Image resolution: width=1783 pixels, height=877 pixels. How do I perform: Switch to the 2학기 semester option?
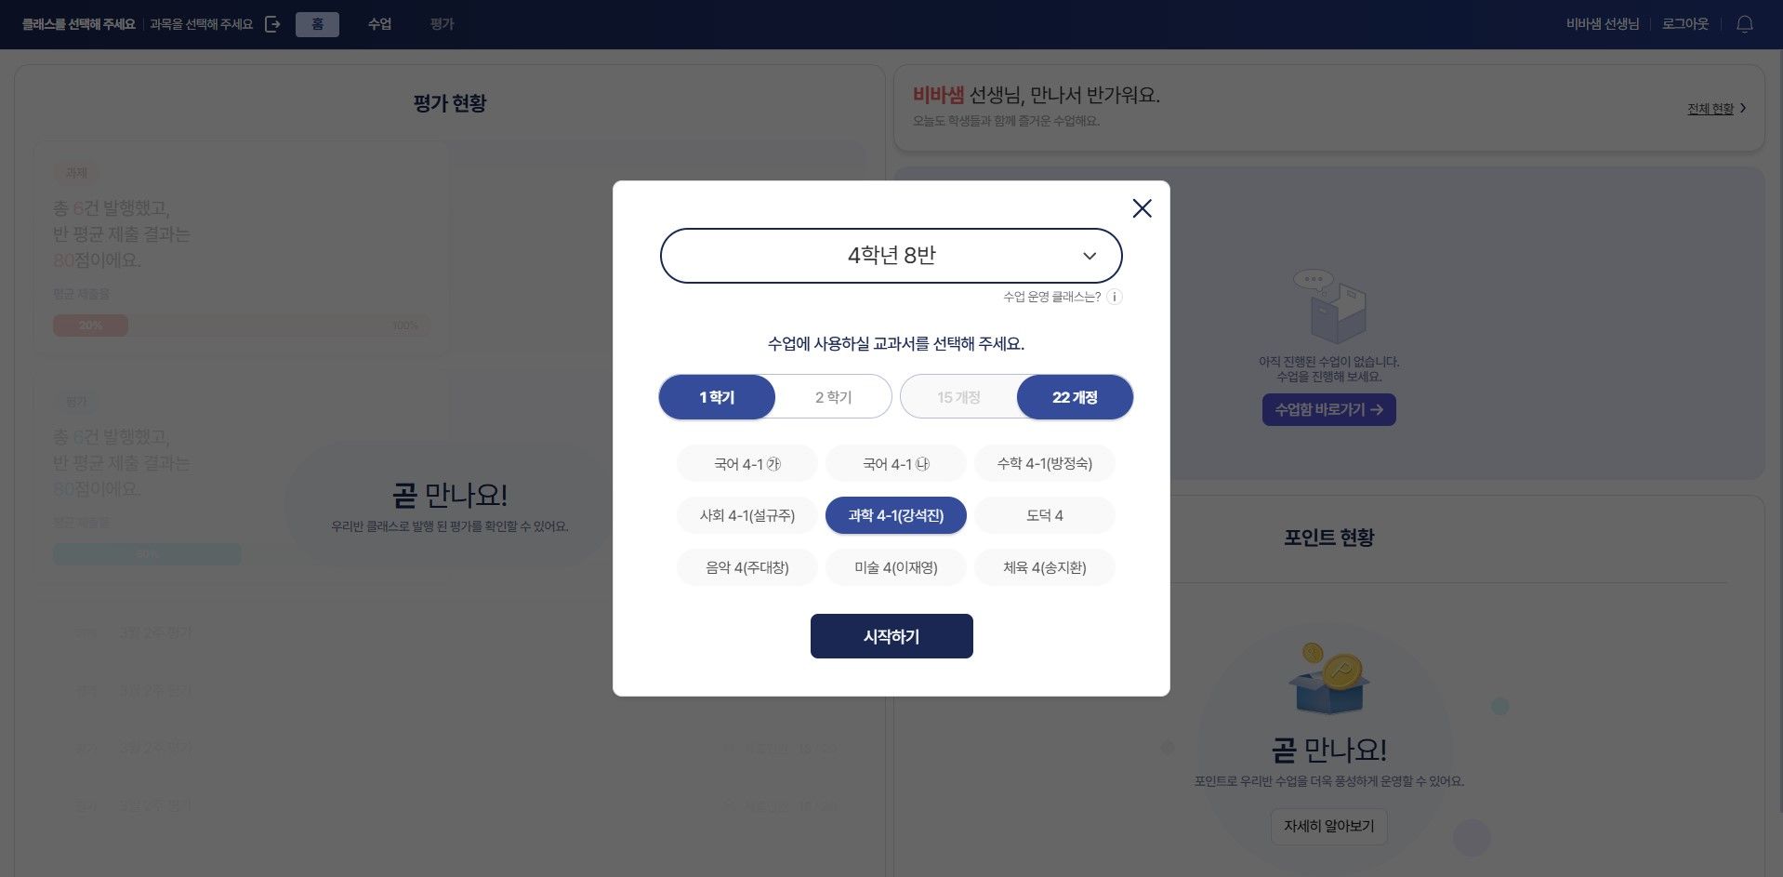(833, 397)
